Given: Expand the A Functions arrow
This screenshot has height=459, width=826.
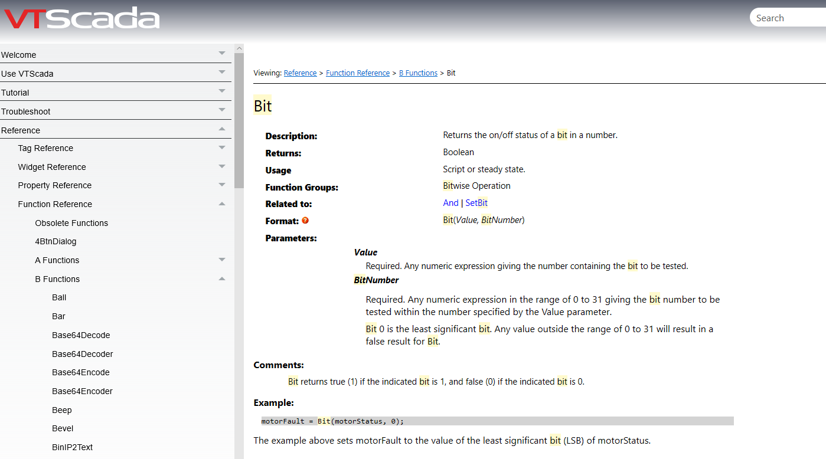Looking at the screenshot, I should tap(222, 260).
